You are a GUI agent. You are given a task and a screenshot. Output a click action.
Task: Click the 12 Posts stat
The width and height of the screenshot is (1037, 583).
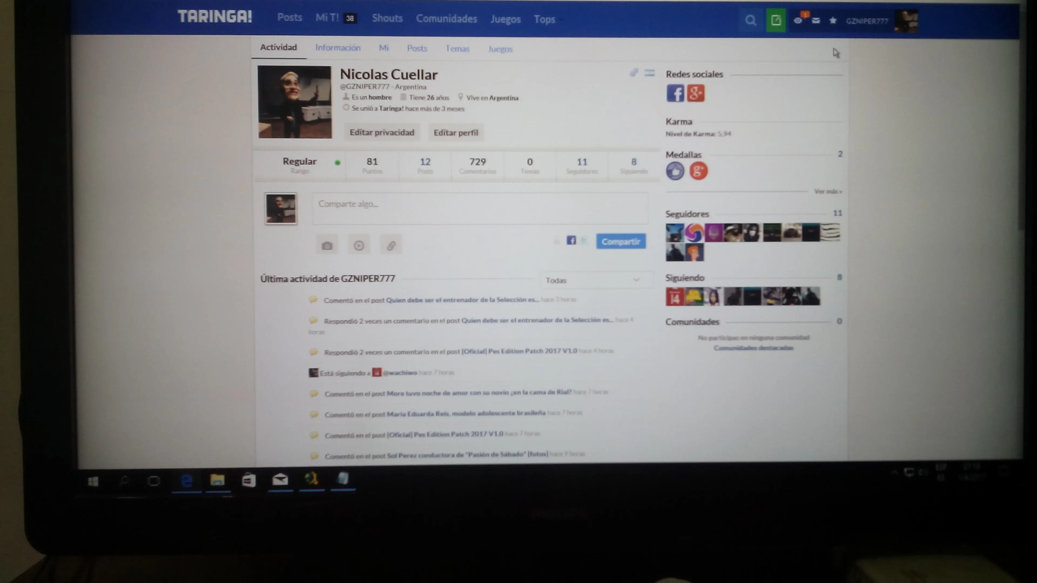(x=425, y=166)
